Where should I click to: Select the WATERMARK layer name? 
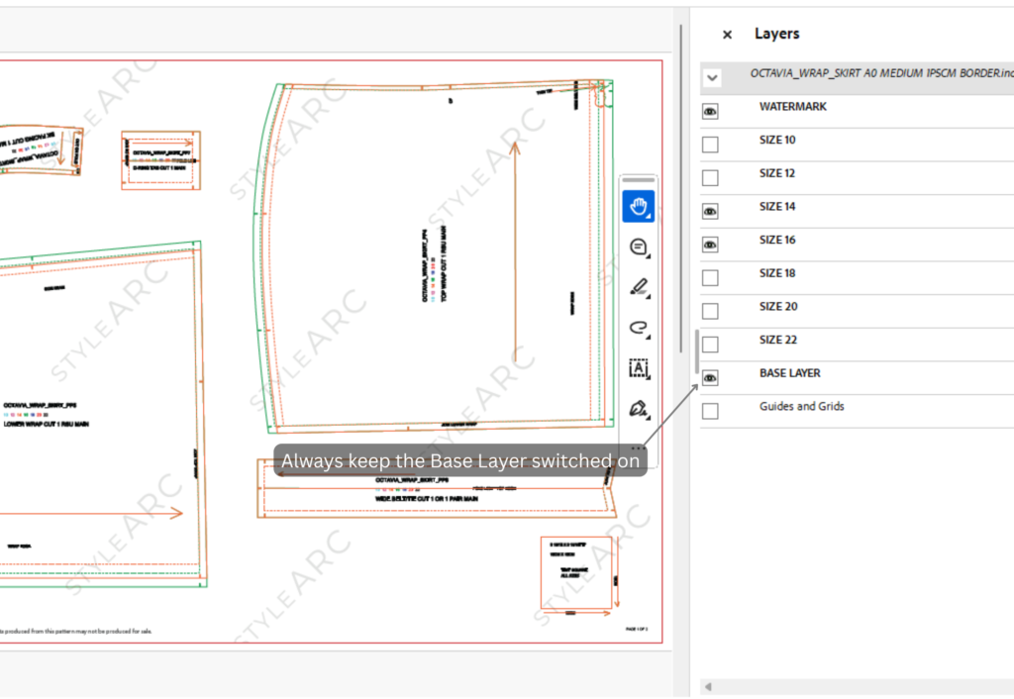click(x=793, y=107)
